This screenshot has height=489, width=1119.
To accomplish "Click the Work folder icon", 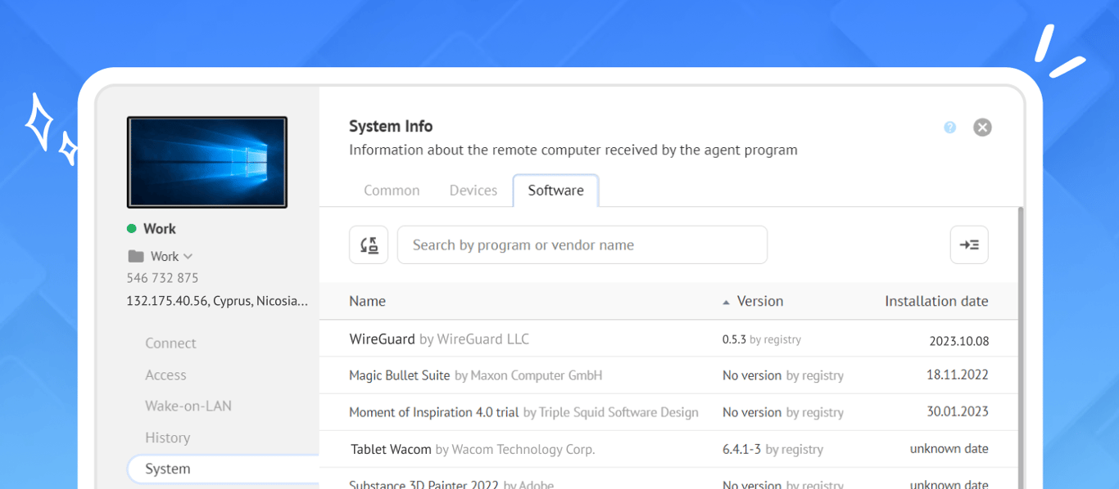I will [136, 256].
